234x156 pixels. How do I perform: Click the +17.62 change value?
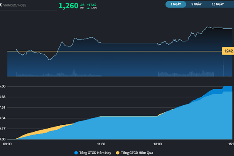coord(92,5)
